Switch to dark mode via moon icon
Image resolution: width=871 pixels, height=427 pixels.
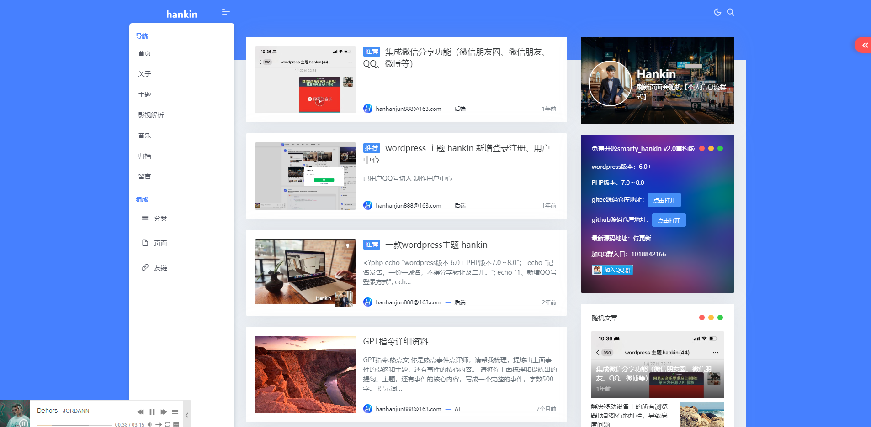[x=717, y=12]
